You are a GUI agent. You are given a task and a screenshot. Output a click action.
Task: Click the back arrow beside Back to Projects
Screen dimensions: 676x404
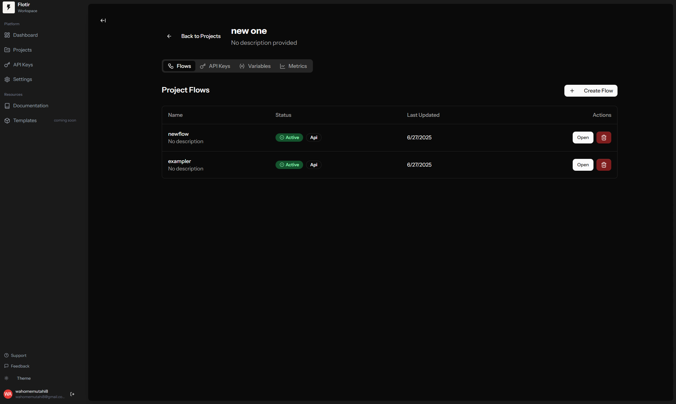[x=169, y=36]
